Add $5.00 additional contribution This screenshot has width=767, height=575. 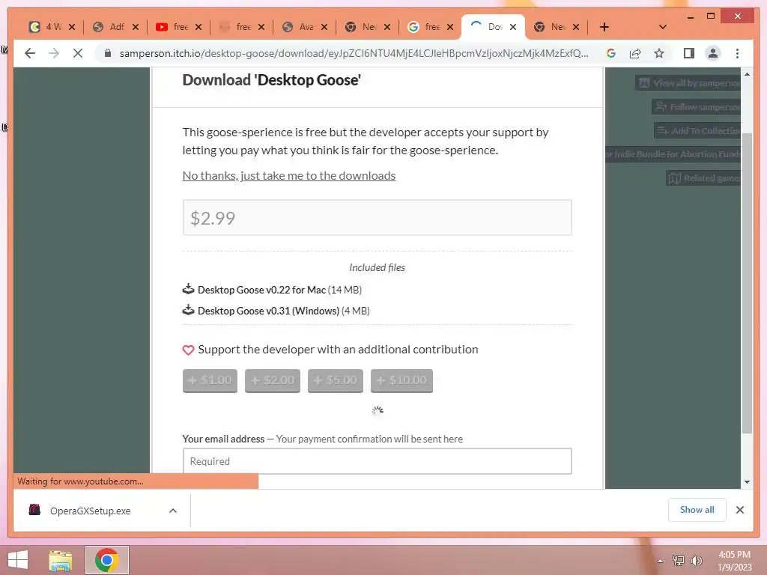(335, 380)
